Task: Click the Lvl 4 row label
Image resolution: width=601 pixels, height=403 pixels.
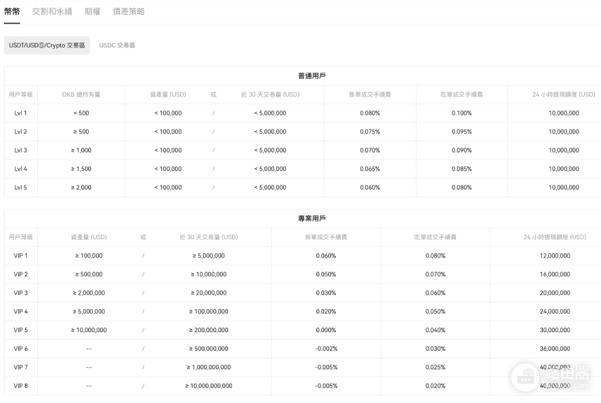Action: pyautogui.click(x=21, y=169)
